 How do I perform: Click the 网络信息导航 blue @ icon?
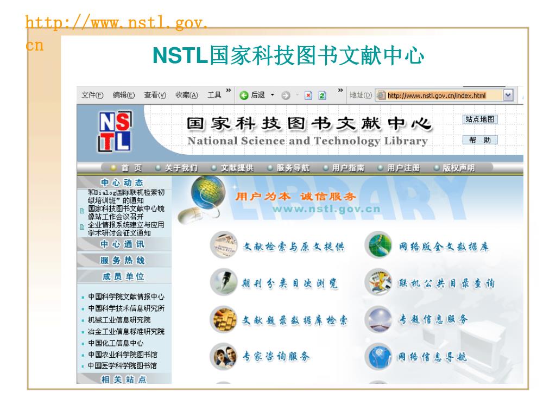click(x=378, y=356)
